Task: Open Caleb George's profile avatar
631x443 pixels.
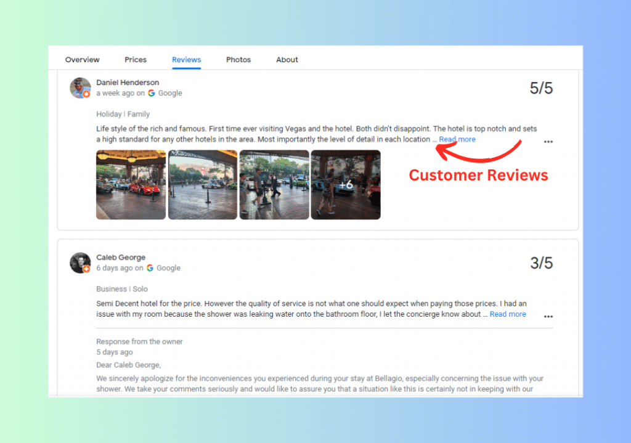Action: 80,262
